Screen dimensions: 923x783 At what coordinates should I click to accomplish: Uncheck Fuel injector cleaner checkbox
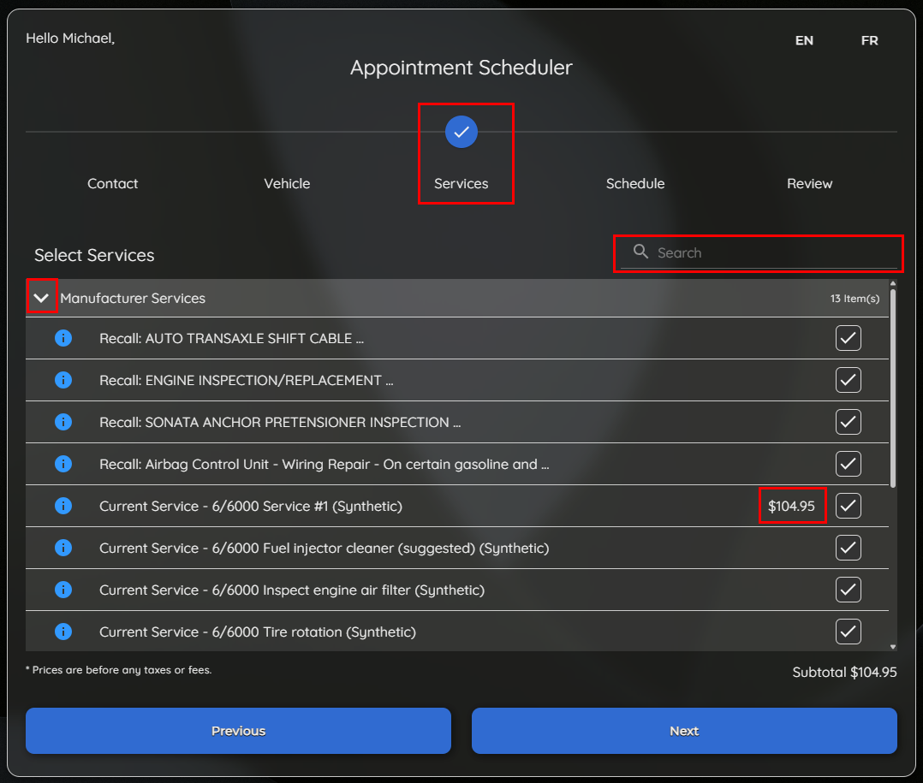point(848,548)
